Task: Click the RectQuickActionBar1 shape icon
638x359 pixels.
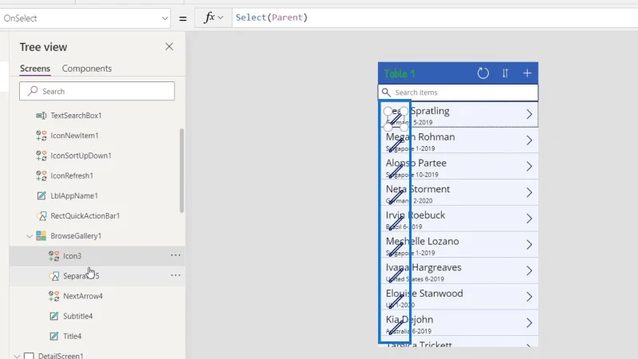Action: (41, 215)
